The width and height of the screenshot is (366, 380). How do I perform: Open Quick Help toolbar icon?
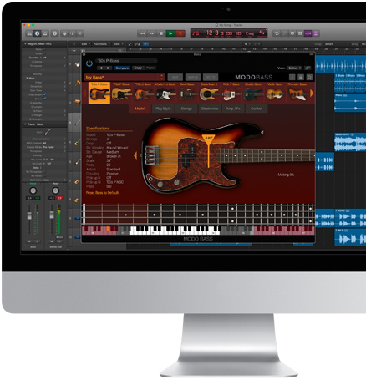[x=55, y=33]
